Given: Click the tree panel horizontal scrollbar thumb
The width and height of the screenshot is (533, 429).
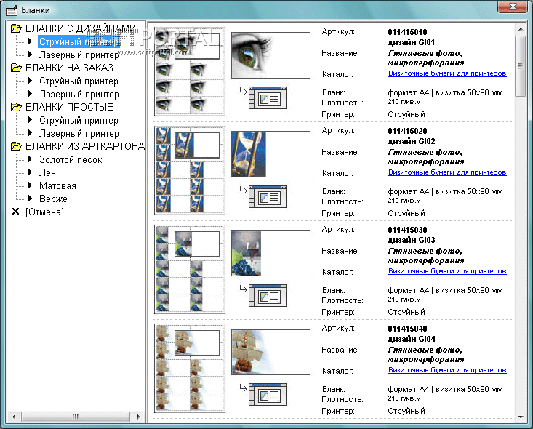Looking at the screenshot, I should (x=76, y=417).
